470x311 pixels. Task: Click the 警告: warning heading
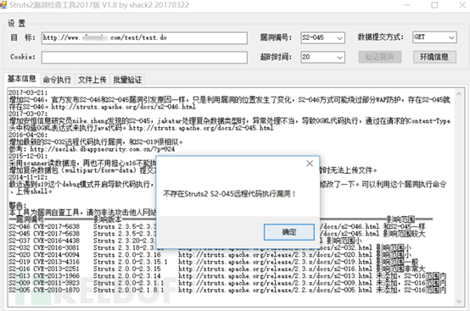(x=18, y=205)
